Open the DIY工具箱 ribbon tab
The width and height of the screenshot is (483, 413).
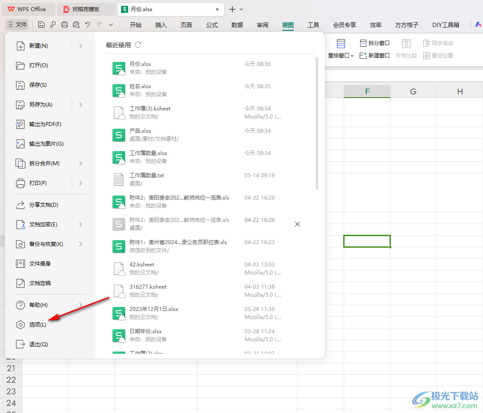coord(446,25)
